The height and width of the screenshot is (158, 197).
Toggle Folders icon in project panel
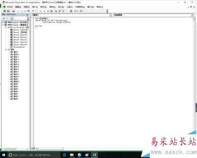pyautogui.click(x=12, y=19)
